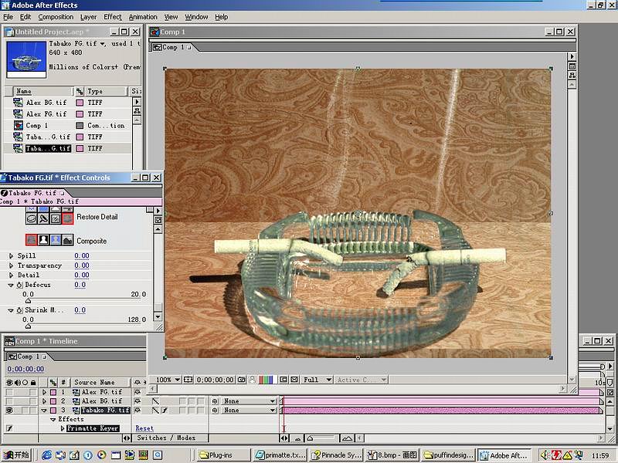Show the blue foreground view icon
Image resolution: width=618 pixels, height=463 pixels.
click(x=56, y=240)
